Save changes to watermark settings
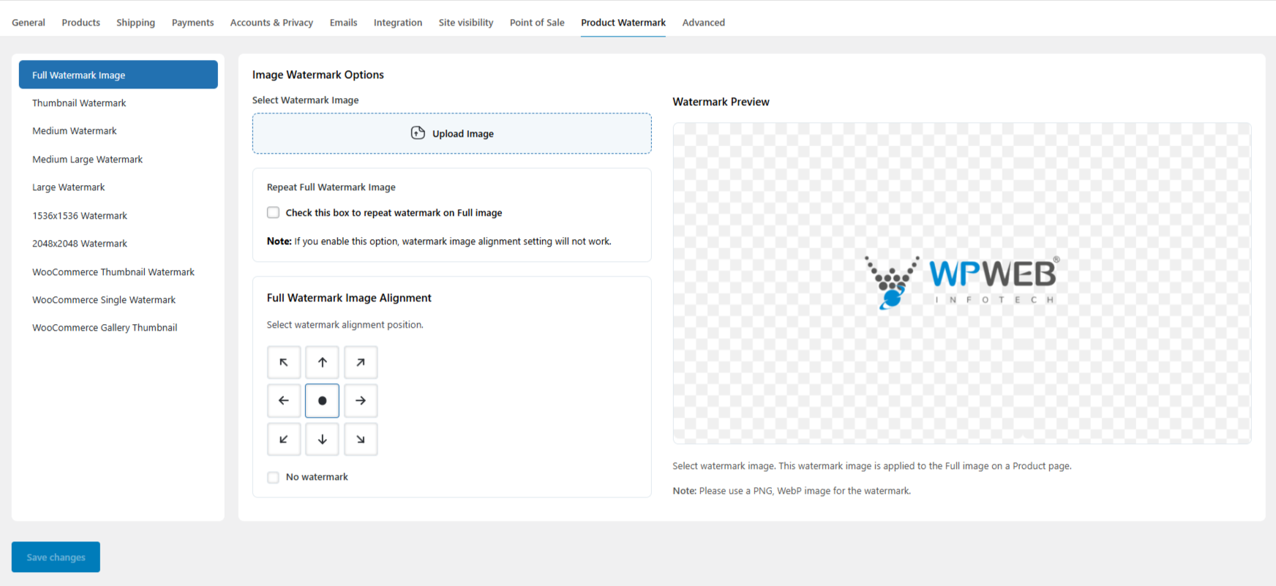1276x586 pixels. coord(56,557)
